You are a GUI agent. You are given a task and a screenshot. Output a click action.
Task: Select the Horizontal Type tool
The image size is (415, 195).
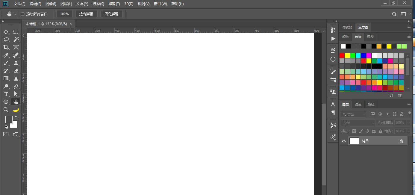tap(6, 94)
